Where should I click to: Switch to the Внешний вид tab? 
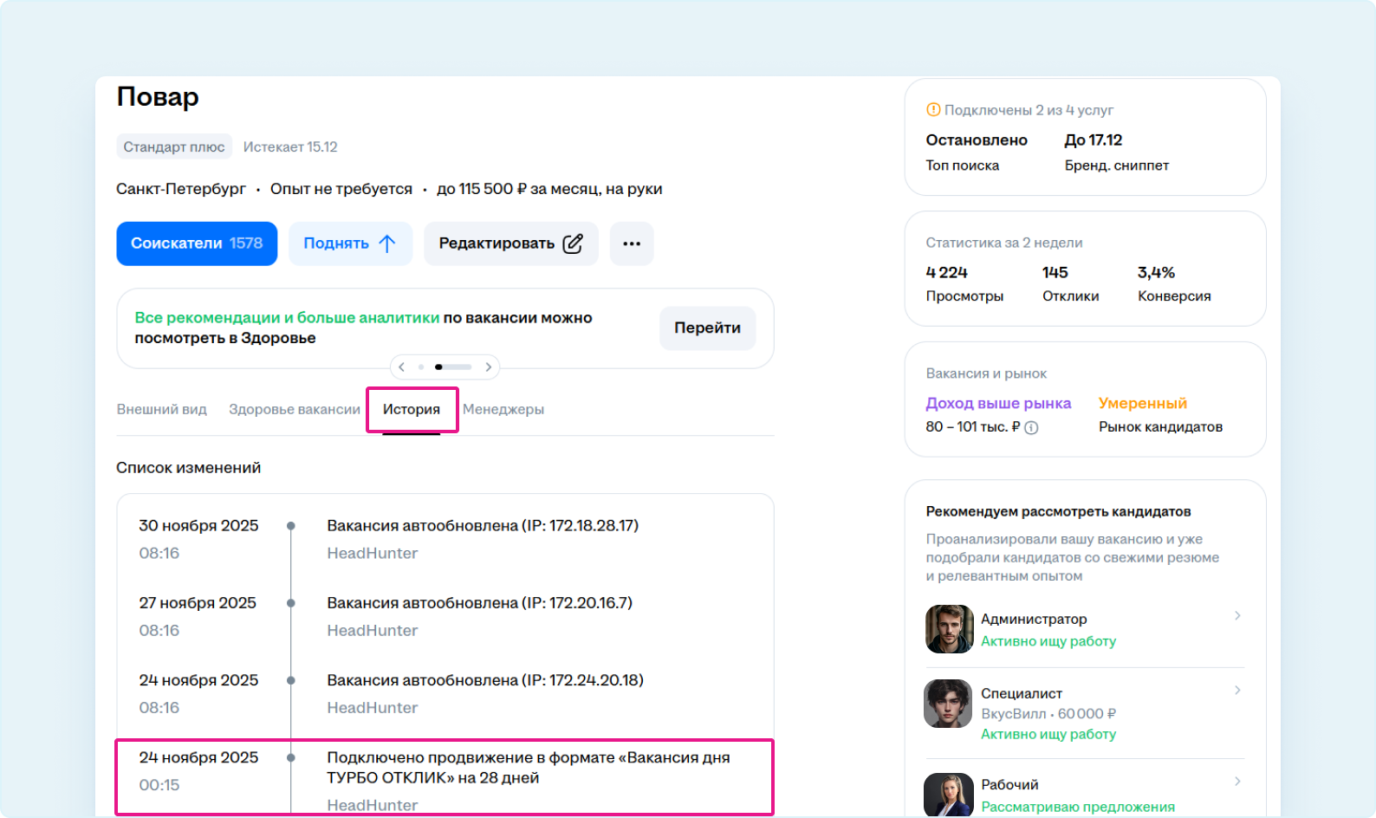coord(162,409)
